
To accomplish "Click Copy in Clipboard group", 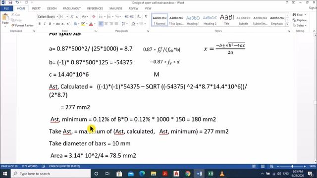I will tap(16, 20).
